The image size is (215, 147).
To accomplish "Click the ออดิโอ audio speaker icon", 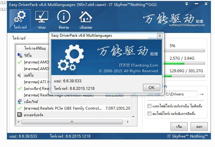I will tap(19, 75).
